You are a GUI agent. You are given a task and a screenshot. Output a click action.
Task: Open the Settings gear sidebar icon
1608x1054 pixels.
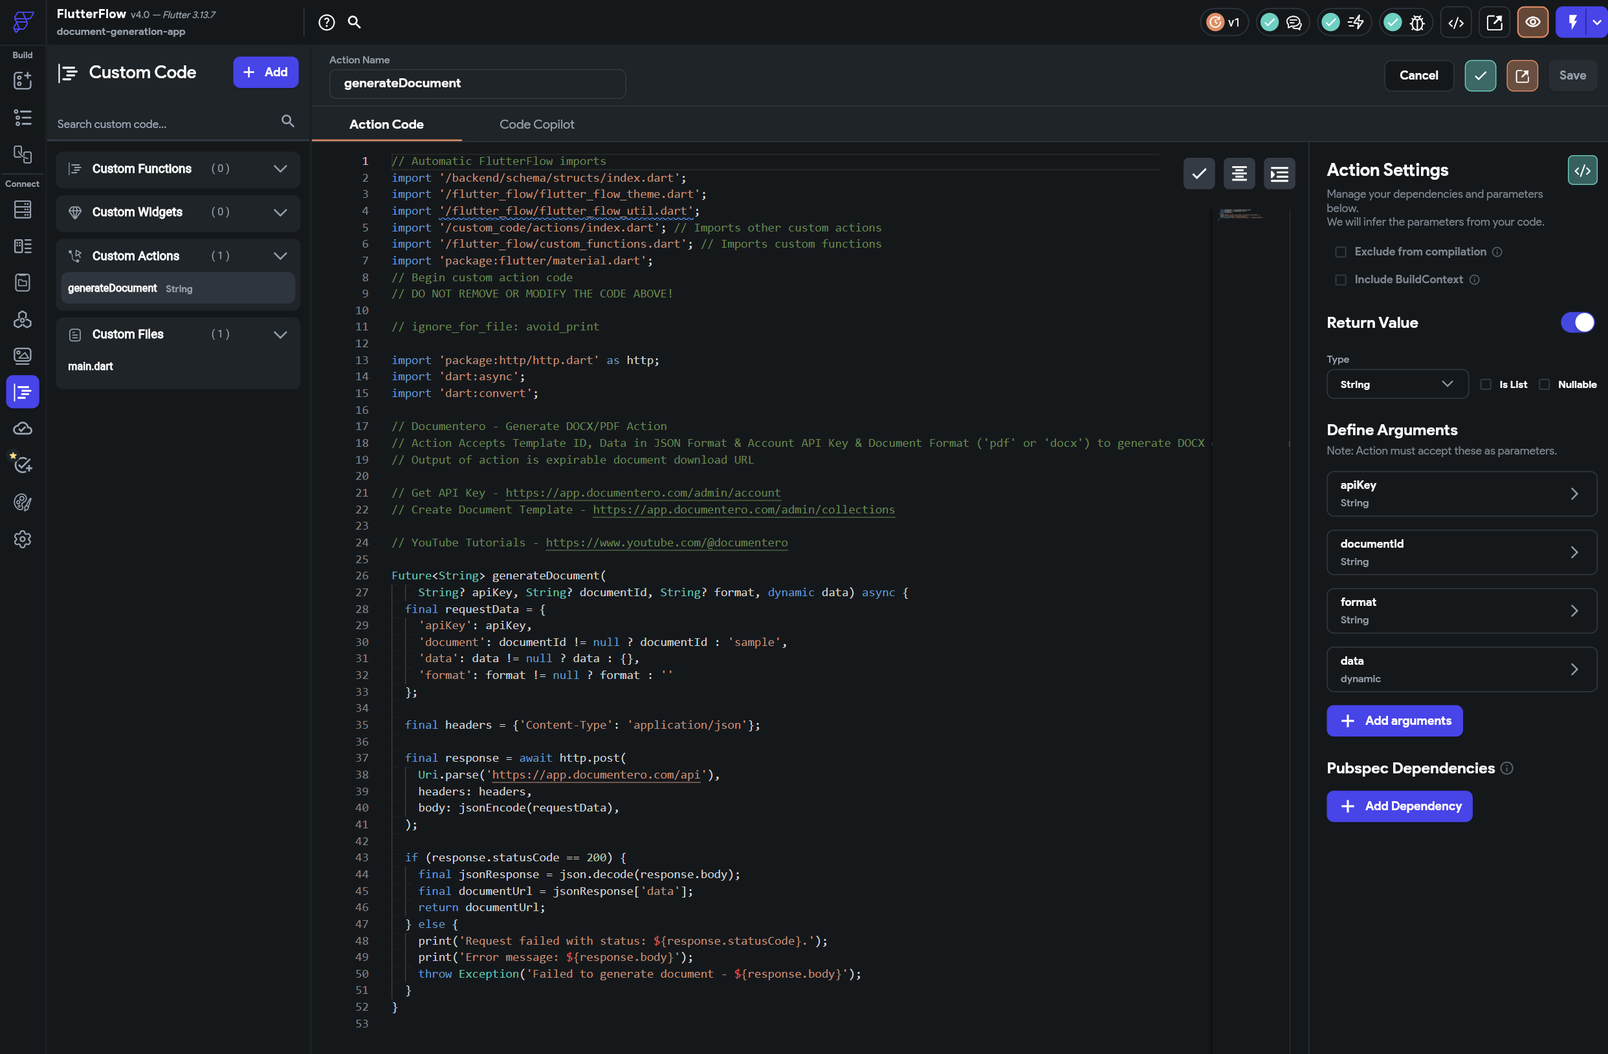click(x=22, y=539)
